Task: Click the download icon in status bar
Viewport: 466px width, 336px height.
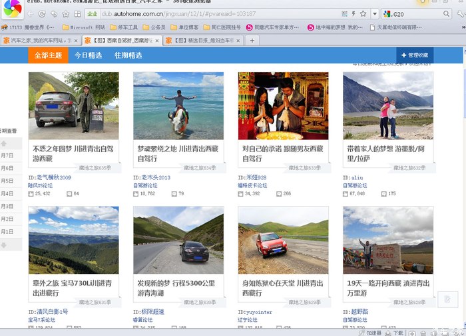Action: click(x=387, y=332)
